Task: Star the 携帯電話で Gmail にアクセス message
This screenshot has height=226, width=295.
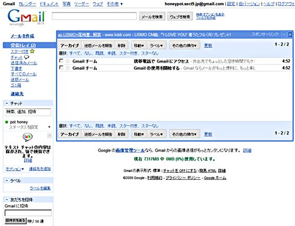Action: tap(68, 61)
